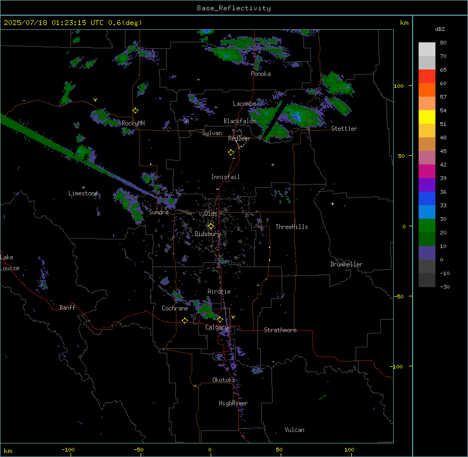Select the purple 39 dBZ legend swatch
The width and height of the screenshot is (468, 457).
(427, 185)
